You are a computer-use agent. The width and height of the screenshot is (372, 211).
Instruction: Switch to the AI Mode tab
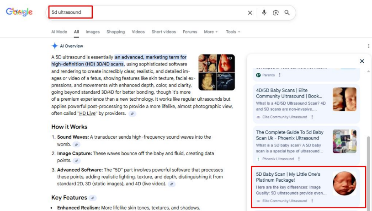coord(59,32)
